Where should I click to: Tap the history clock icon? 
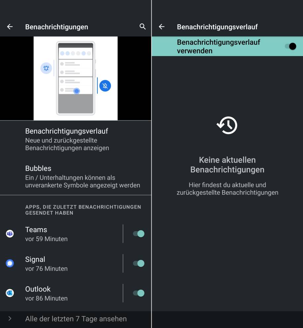click(227, 125)
